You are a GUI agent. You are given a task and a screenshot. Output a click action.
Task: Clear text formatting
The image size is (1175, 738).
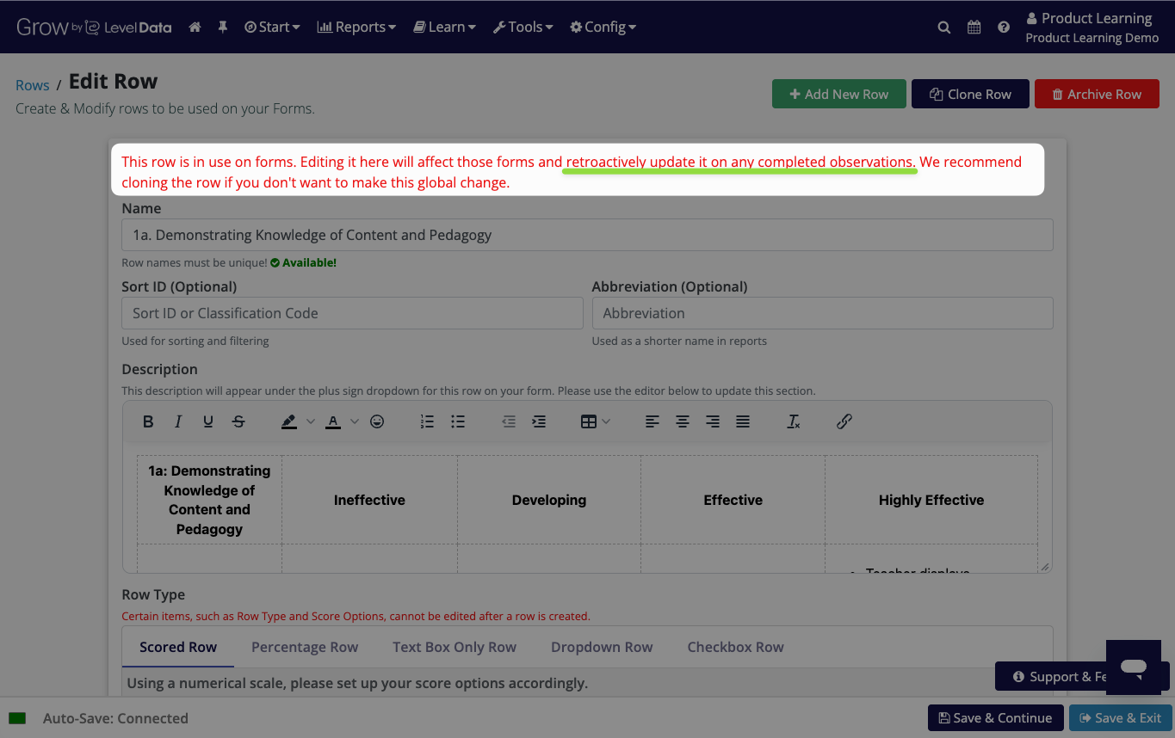(x=794, y=421)
